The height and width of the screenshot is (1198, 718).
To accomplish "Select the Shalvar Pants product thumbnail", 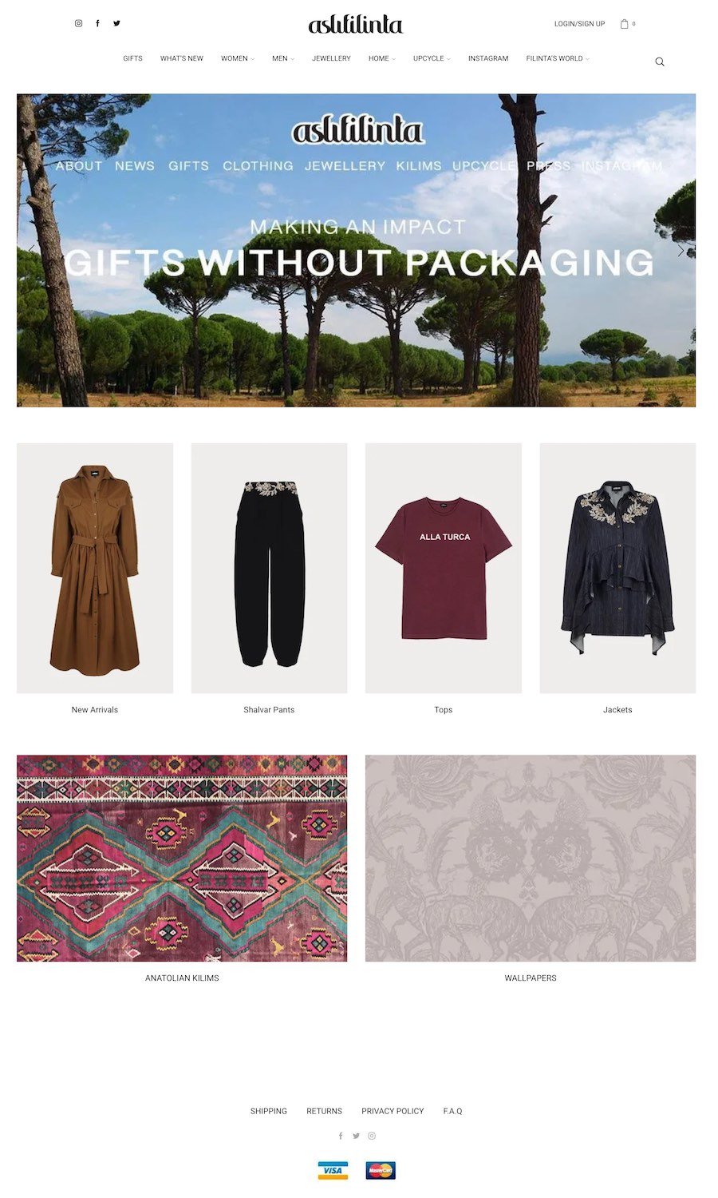I will 269,568.
